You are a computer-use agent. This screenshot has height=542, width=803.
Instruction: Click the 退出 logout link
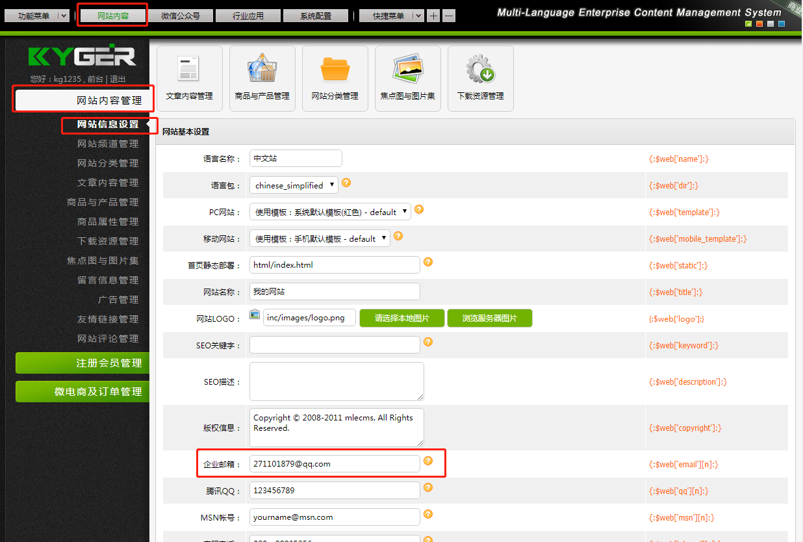(x=118, y=79)
